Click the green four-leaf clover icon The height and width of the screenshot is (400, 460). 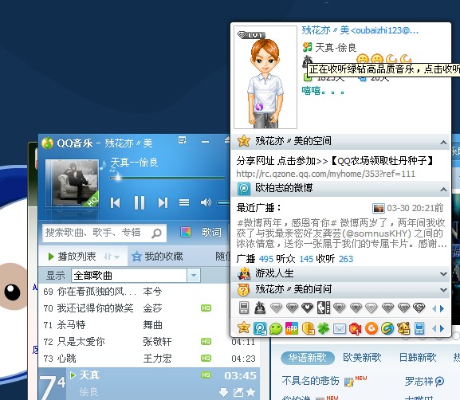(x=324, y=328)
